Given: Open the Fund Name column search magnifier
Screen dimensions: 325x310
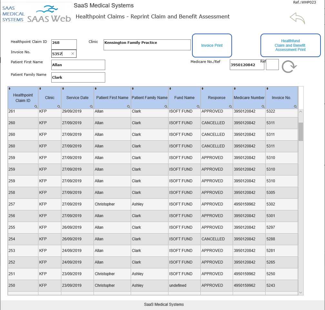Looking at the screenshot, I should pos(198,106).
